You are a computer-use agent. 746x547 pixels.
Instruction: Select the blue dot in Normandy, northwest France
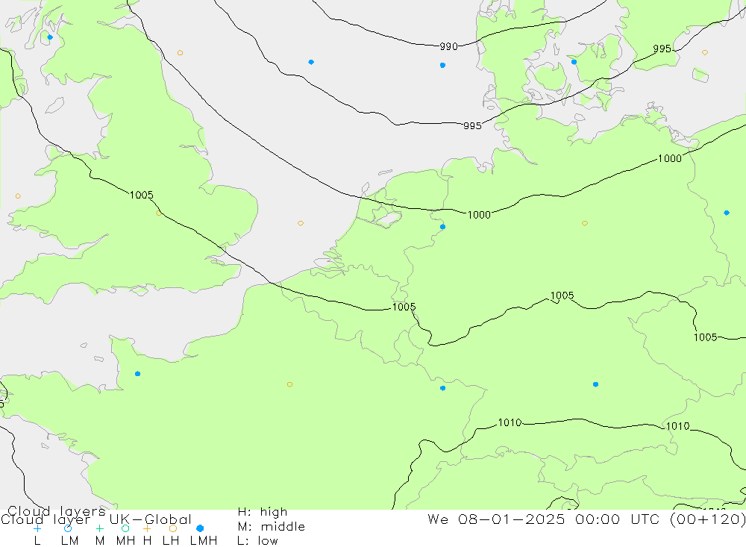tap(137, 374)
